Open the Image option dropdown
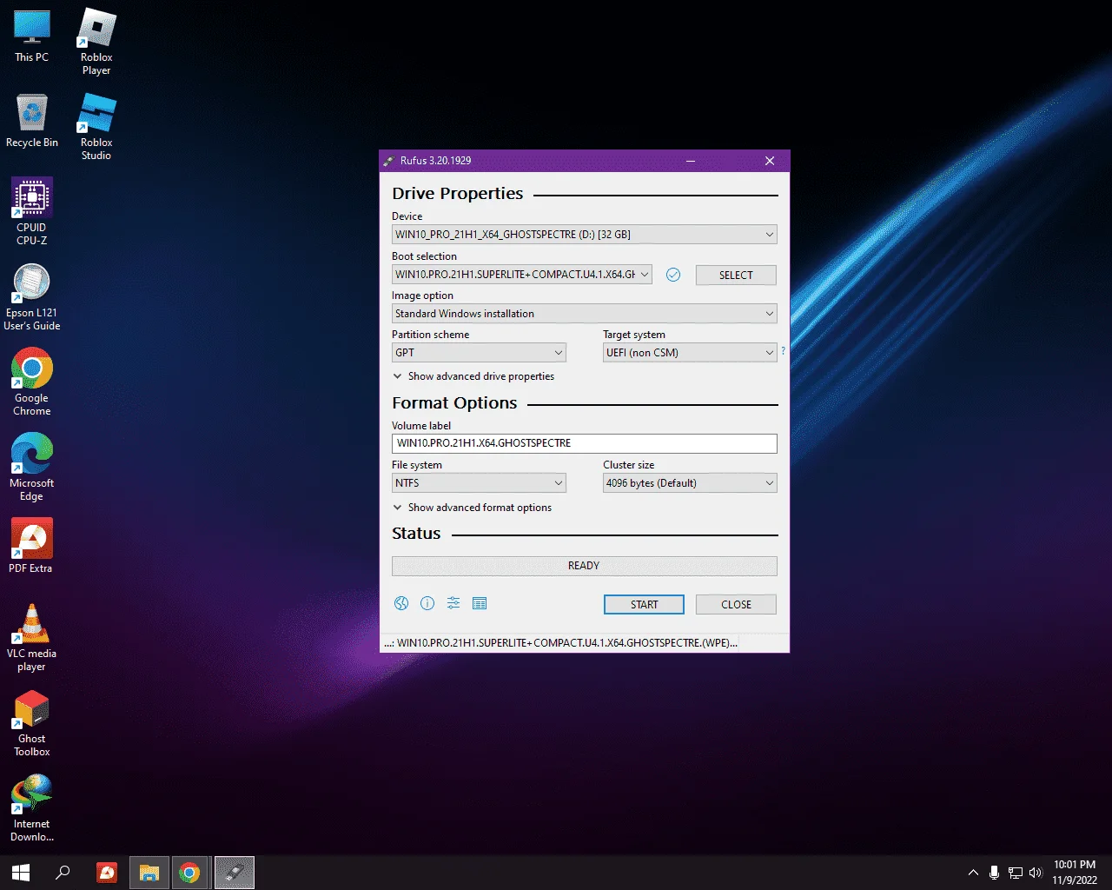The image size is (1112, 890). [585, 314]
